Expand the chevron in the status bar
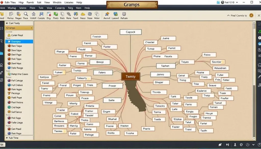The width and height of the screenshot is (261, 149). (253, 145)
